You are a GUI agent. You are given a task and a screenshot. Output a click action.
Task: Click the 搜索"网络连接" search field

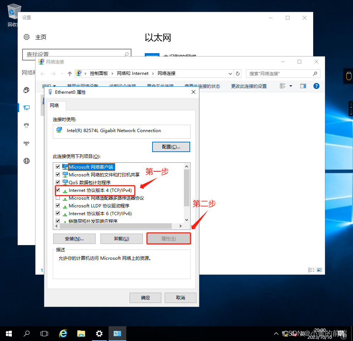click(283, 73)
